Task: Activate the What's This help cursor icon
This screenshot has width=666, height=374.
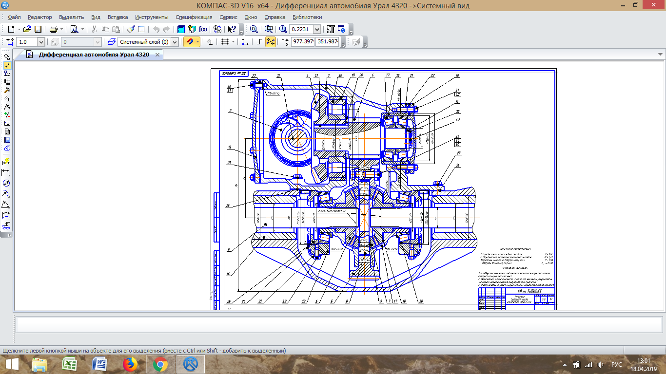Action: [x=232, y=29]
